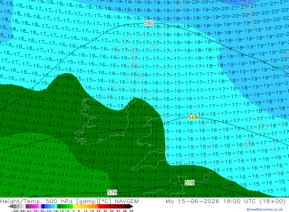289x212 pixels.
Task: Click the green-highlighted 576 contour label
Action: pyautogui.click(x=190, y=183)
